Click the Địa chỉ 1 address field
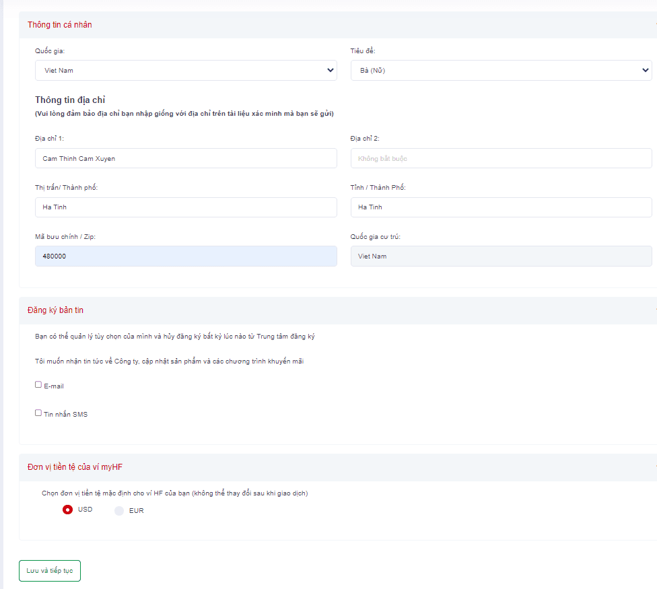657x589 pixels. click(186, 158)
